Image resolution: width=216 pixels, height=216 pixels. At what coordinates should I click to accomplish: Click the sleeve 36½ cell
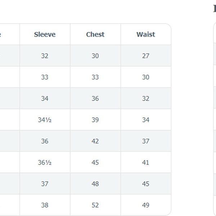point(45,162)
